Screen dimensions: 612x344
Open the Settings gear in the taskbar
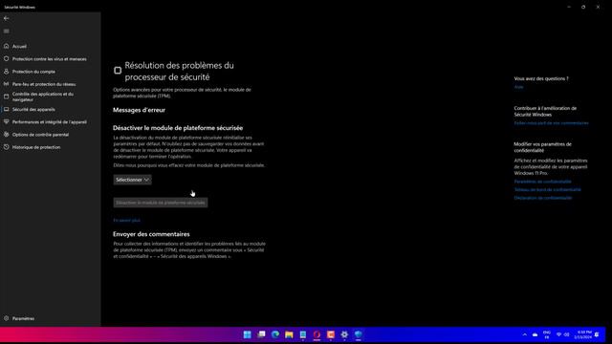point(344,334)
